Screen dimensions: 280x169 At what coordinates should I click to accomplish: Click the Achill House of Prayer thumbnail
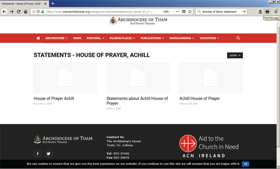pyautogui.click(x=211, y=78)
